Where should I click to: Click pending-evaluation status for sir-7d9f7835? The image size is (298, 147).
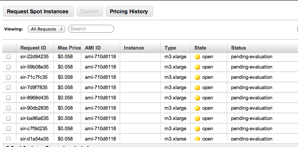click(252, 88)
